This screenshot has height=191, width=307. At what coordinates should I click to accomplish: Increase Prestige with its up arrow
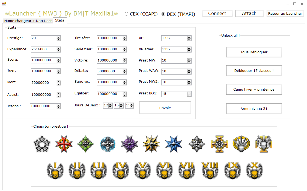pos(59,37)
